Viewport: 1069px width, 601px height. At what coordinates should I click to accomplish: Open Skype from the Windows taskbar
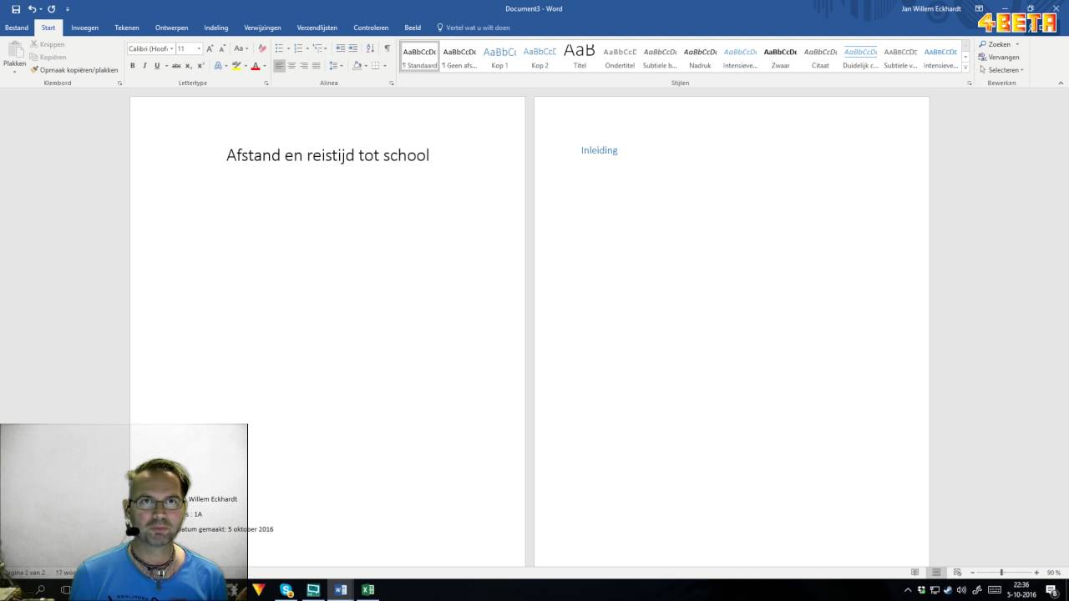coord(286,589)
